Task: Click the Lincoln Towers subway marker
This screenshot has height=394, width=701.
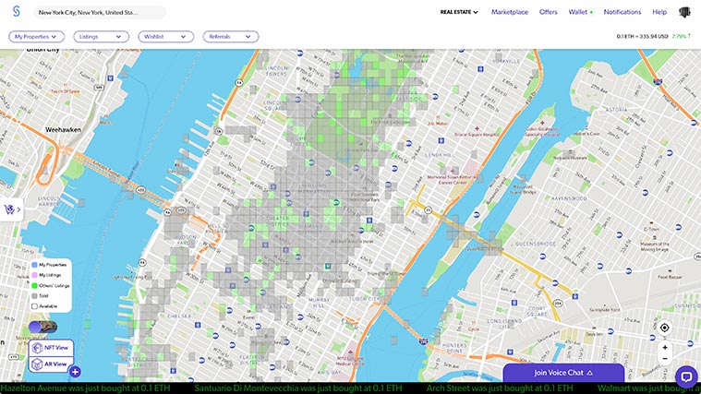Action: tap(300, 54)
